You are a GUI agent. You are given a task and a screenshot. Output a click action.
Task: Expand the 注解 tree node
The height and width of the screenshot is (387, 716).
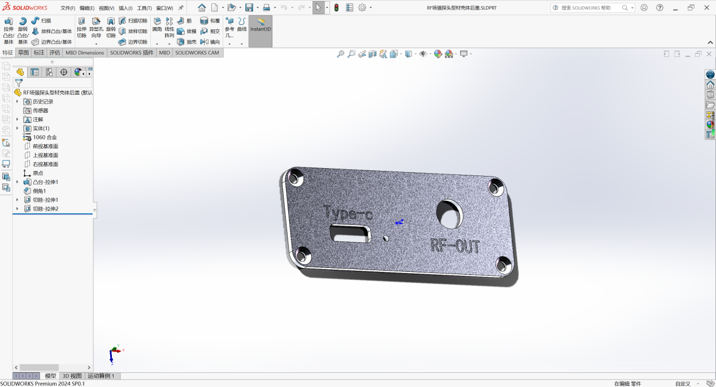[x=17, y=120]
